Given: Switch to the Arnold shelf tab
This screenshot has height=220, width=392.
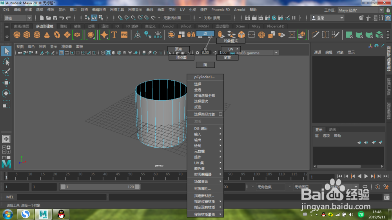Looking at the screenshot, I should [168, 26].
